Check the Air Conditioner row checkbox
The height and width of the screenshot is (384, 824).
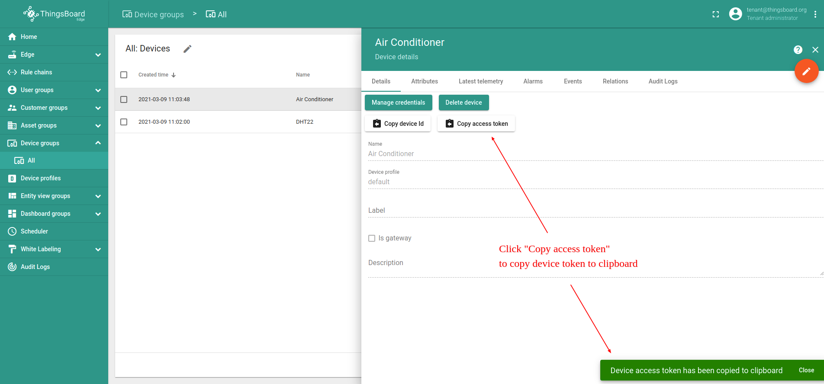tap(124, 99)
